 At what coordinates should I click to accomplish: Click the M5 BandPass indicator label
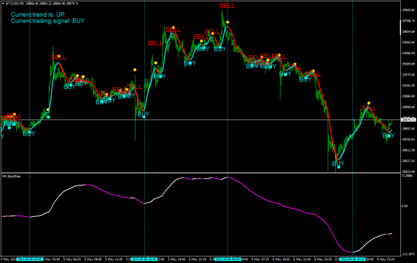pyautogui.click(x=11, y=176)
